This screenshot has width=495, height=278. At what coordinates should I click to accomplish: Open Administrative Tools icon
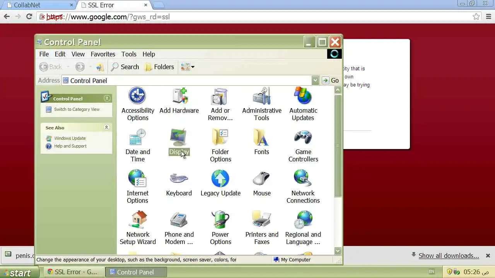coord(262,104)
